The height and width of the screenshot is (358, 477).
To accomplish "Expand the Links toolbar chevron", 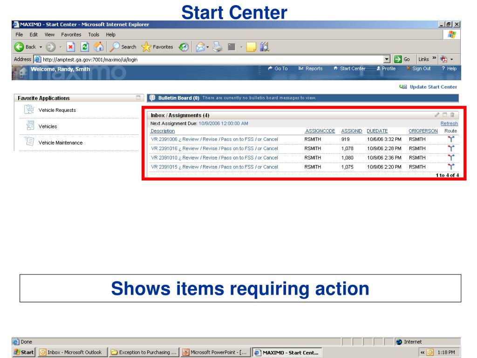I will pos(434,58).
